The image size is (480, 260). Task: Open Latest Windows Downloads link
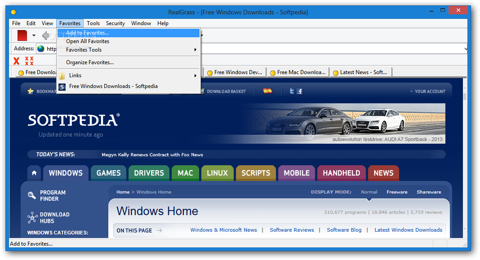coord(409,230)
